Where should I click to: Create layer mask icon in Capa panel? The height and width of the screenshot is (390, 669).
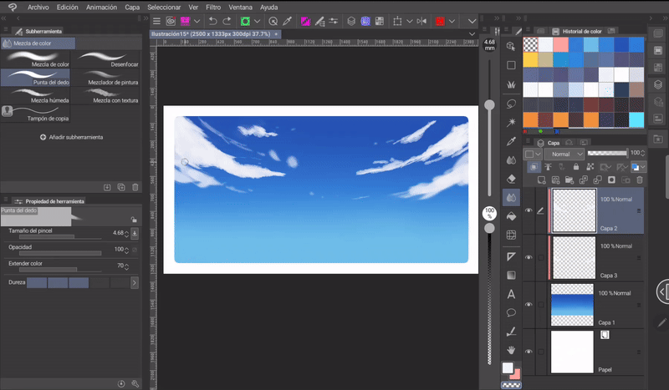611,180
